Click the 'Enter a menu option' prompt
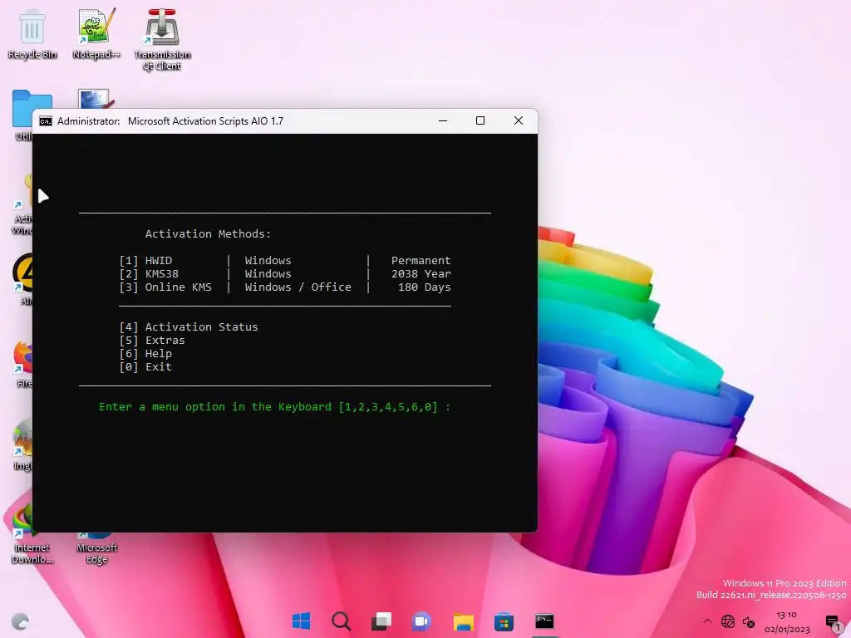This screenshot has height=638, width=851. (x=274, y=407)
